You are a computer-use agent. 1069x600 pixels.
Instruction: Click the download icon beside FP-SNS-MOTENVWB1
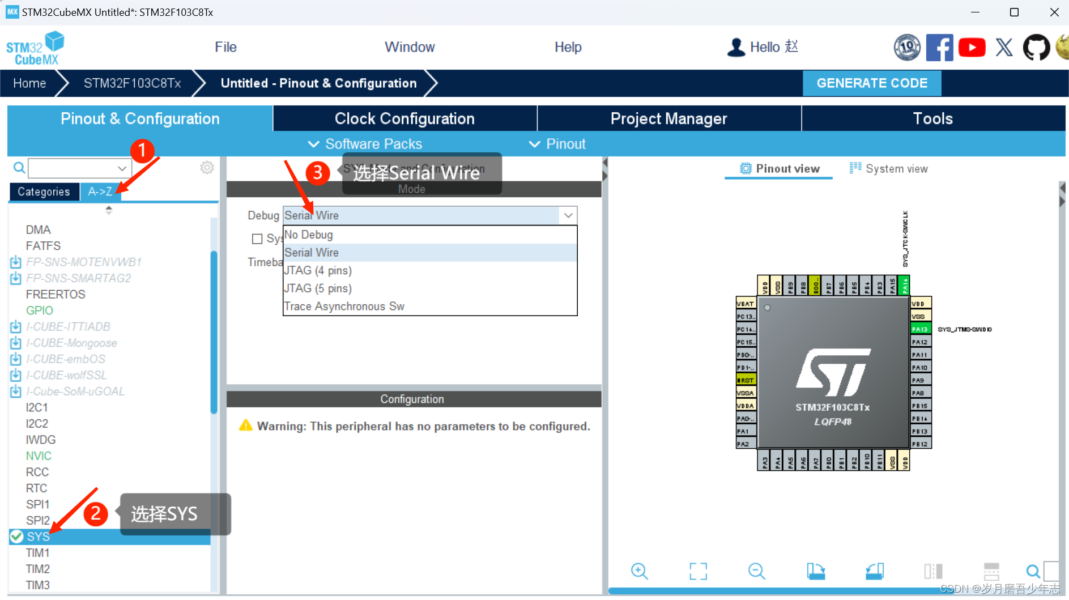16,262
